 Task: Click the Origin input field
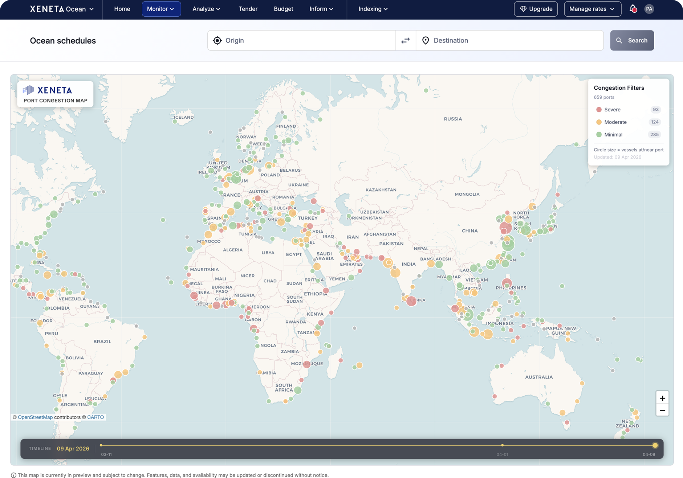pyautogui.click(x=301, y=40)
